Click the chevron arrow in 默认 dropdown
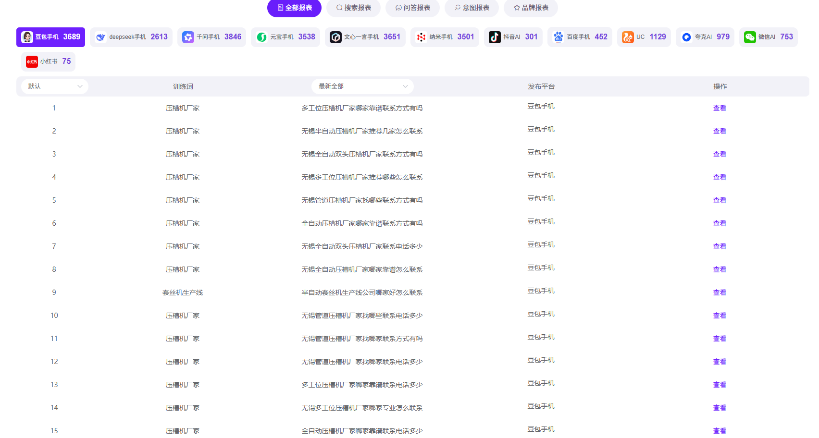The image size is (819, 438). coord(80,86)
